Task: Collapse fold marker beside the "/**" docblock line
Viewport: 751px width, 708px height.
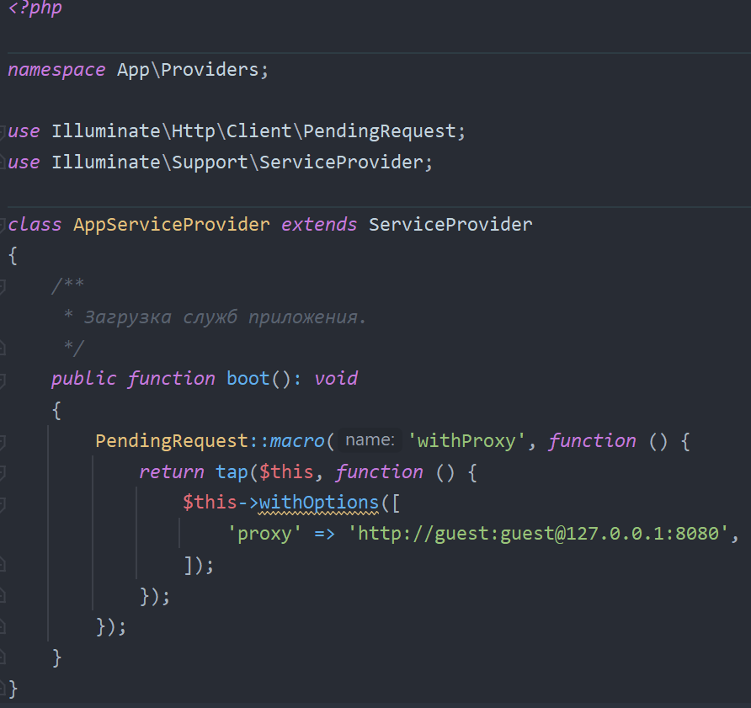Action: (x=2, y=287)
